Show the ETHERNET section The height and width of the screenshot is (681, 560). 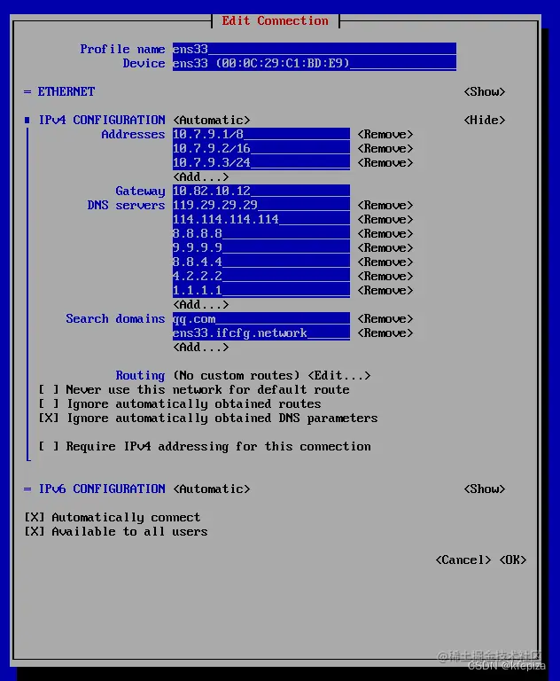pos(485,91)
